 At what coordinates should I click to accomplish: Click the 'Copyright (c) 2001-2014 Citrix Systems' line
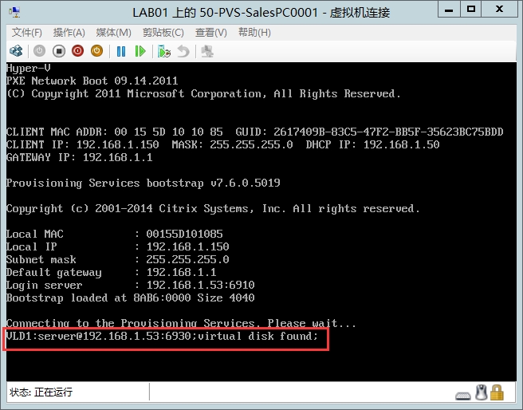click(213, 208)
